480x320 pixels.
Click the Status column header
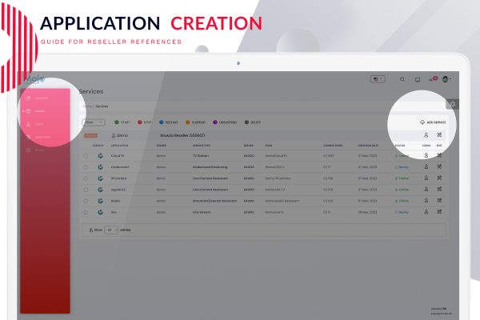point(400,146)
